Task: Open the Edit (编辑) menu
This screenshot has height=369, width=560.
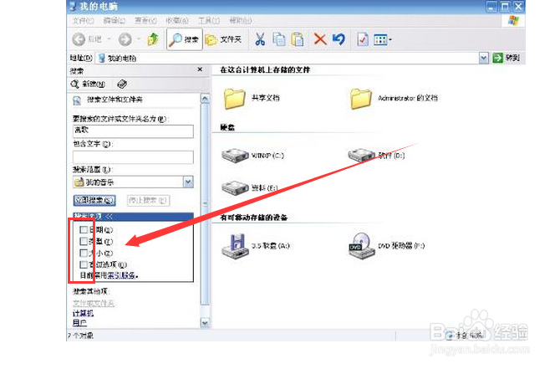Action: click(115, 21)
